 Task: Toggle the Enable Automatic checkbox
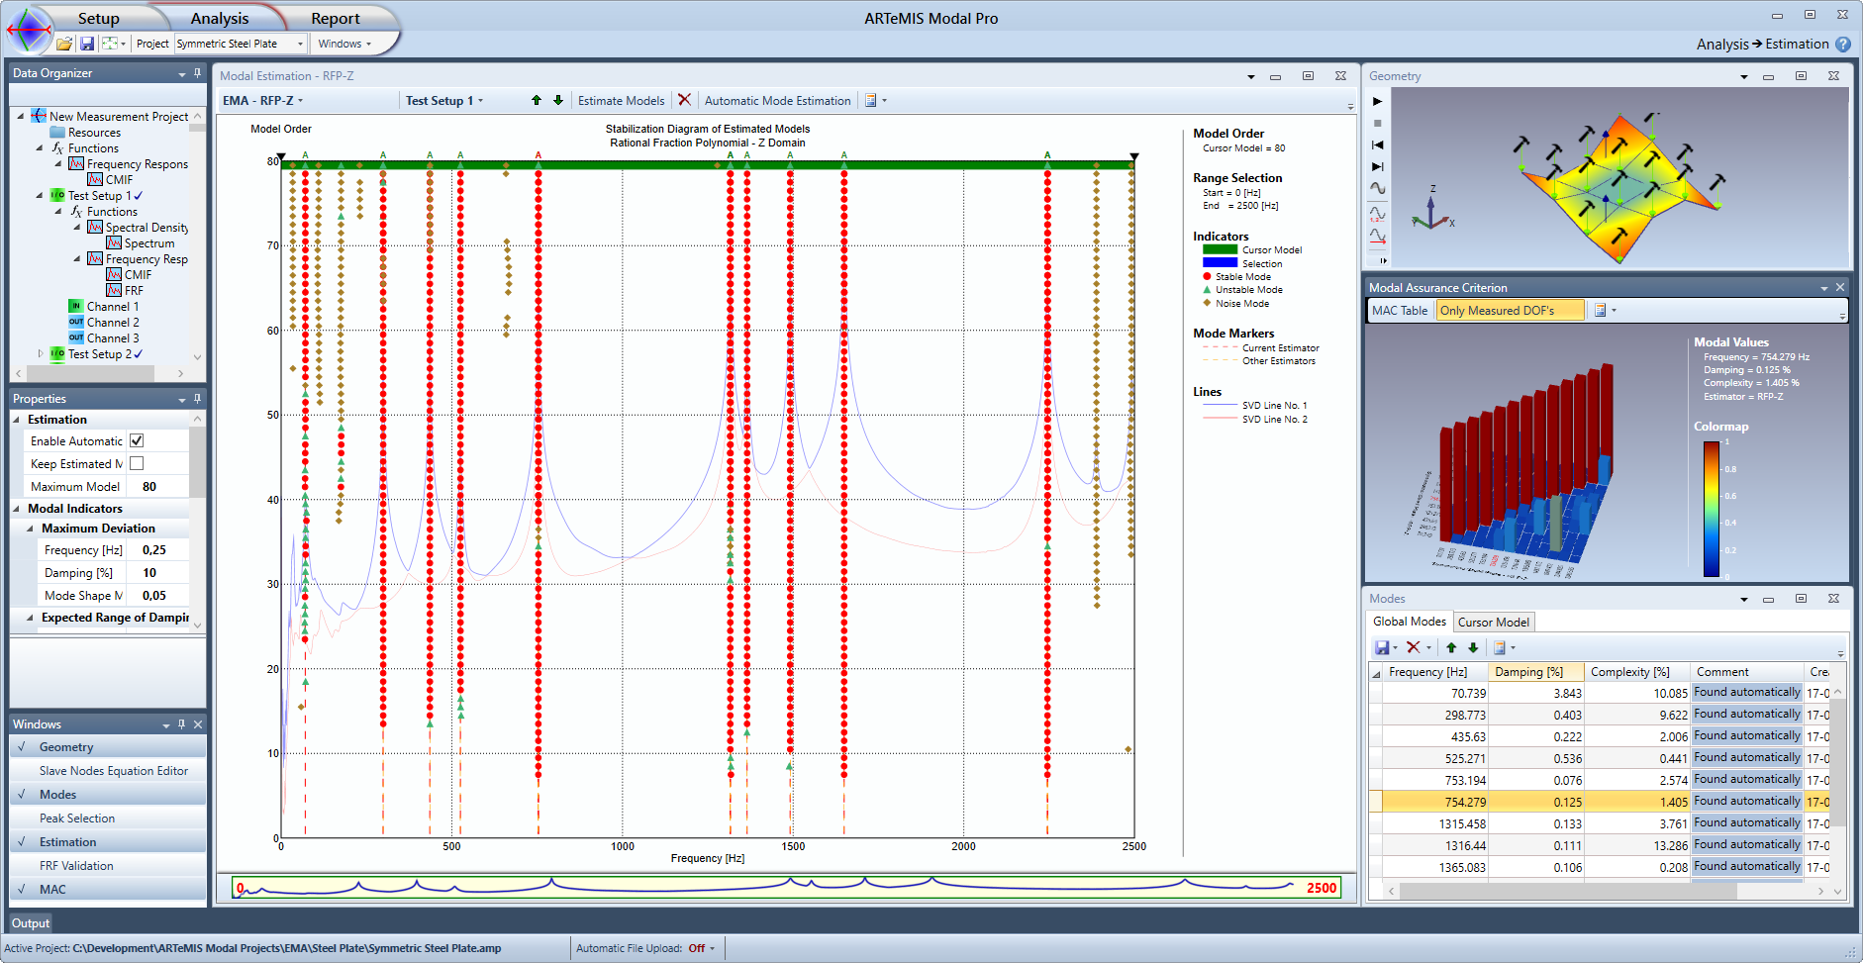tap(137, 440)
